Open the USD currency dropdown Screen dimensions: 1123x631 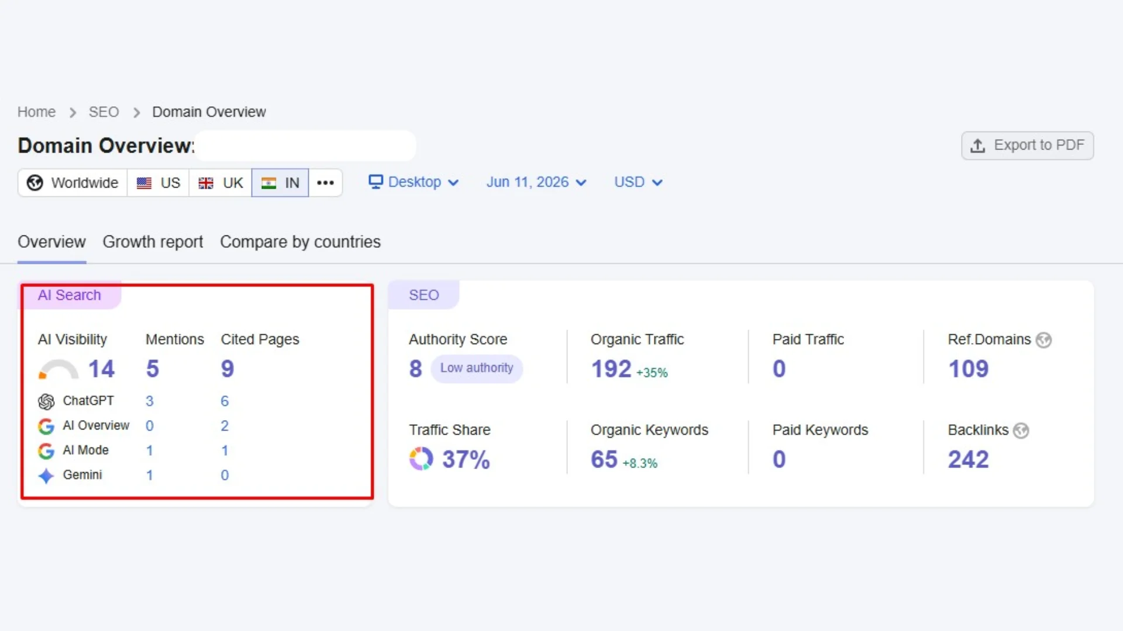click(x=638, y=182)
